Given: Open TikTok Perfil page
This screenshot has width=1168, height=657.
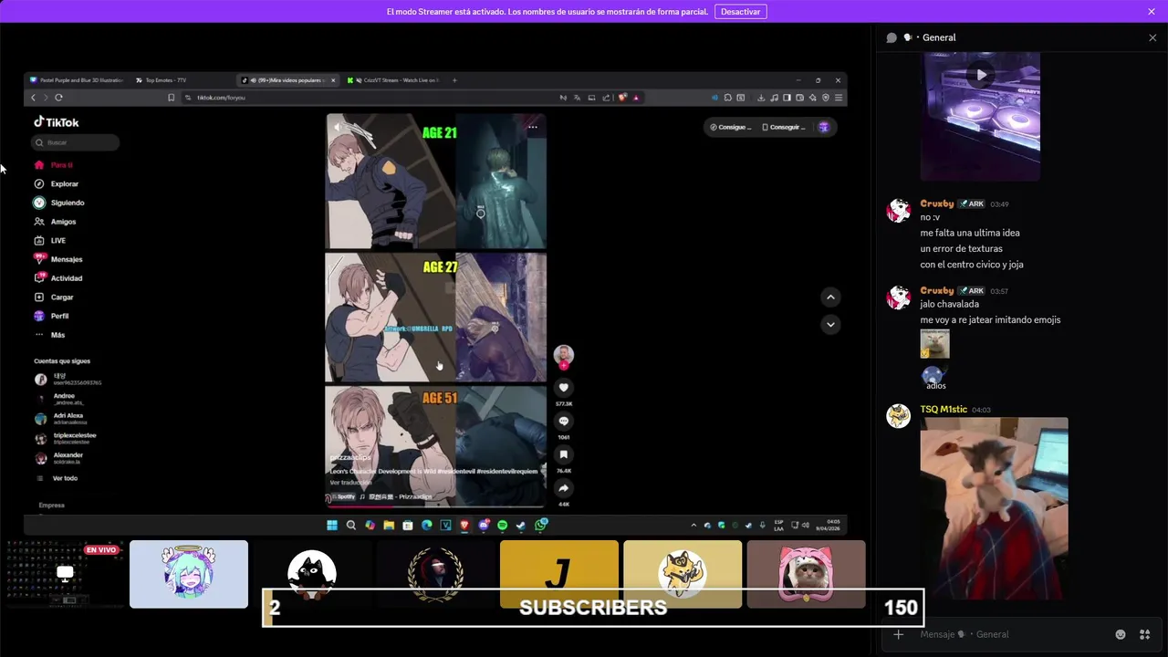Looking at the screenshot, I should [x=51, y=316].
